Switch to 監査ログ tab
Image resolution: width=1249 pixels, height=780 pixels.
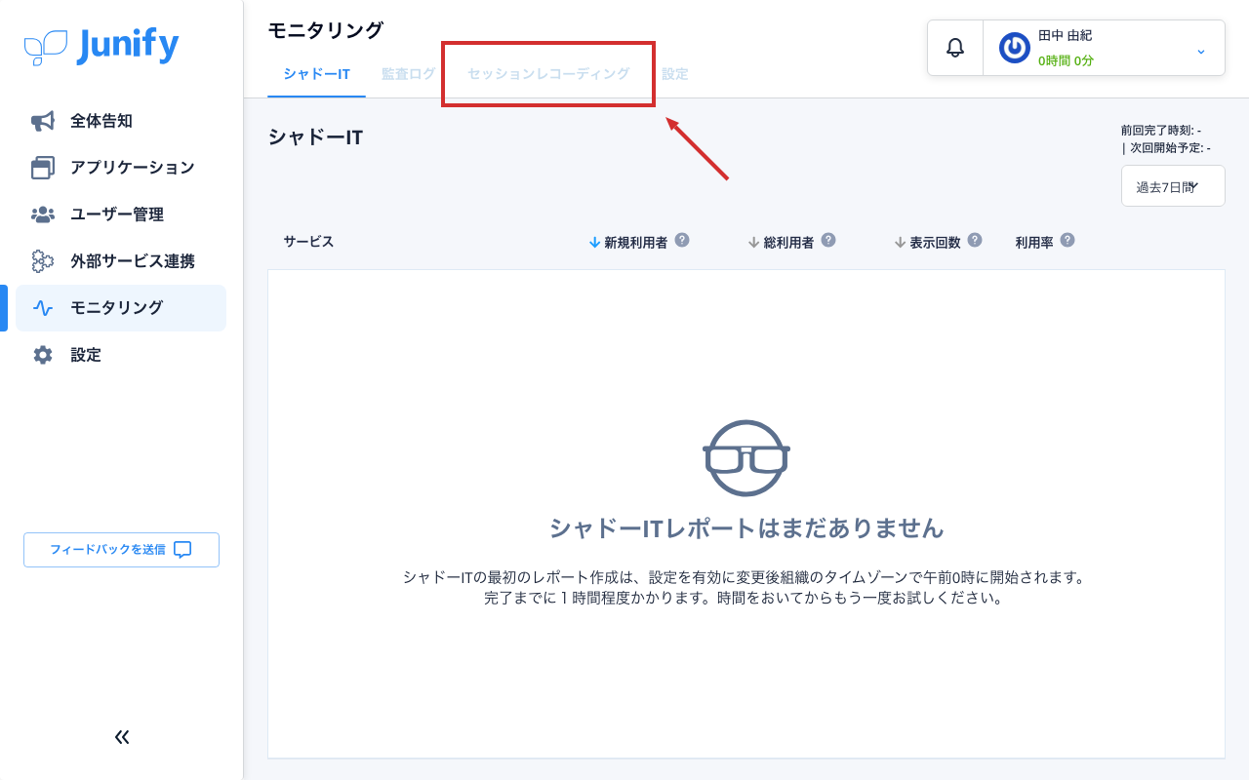tap(409, 74)
